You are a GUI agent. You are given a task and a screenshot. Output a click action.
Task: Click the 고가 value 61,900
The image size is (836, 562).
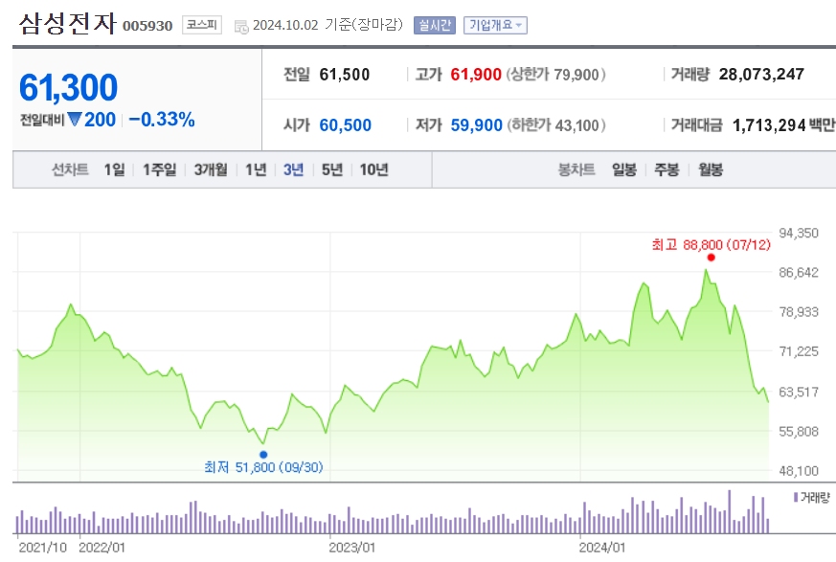[x=476, y=74]
